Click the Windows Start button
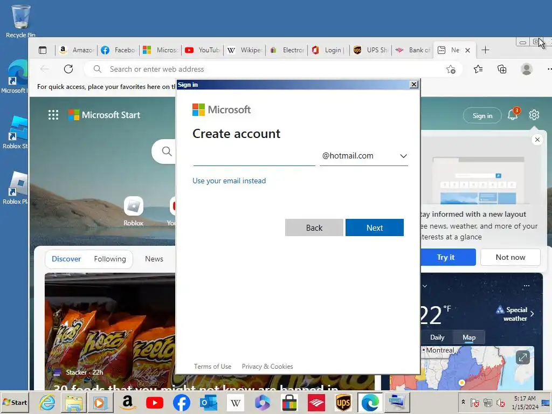The image size is (552, 414). [15, 402]
